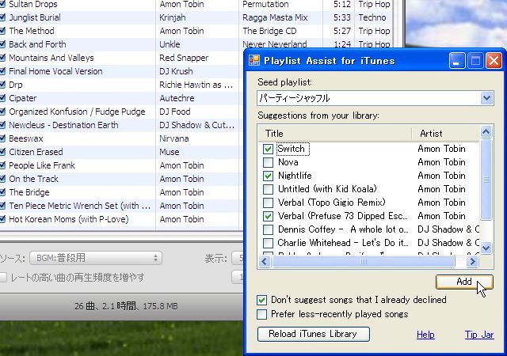The width and height of the screenshot is (507, 356).
Task: Select the track Mountains And Valleys
Action: tap(51, 58)
